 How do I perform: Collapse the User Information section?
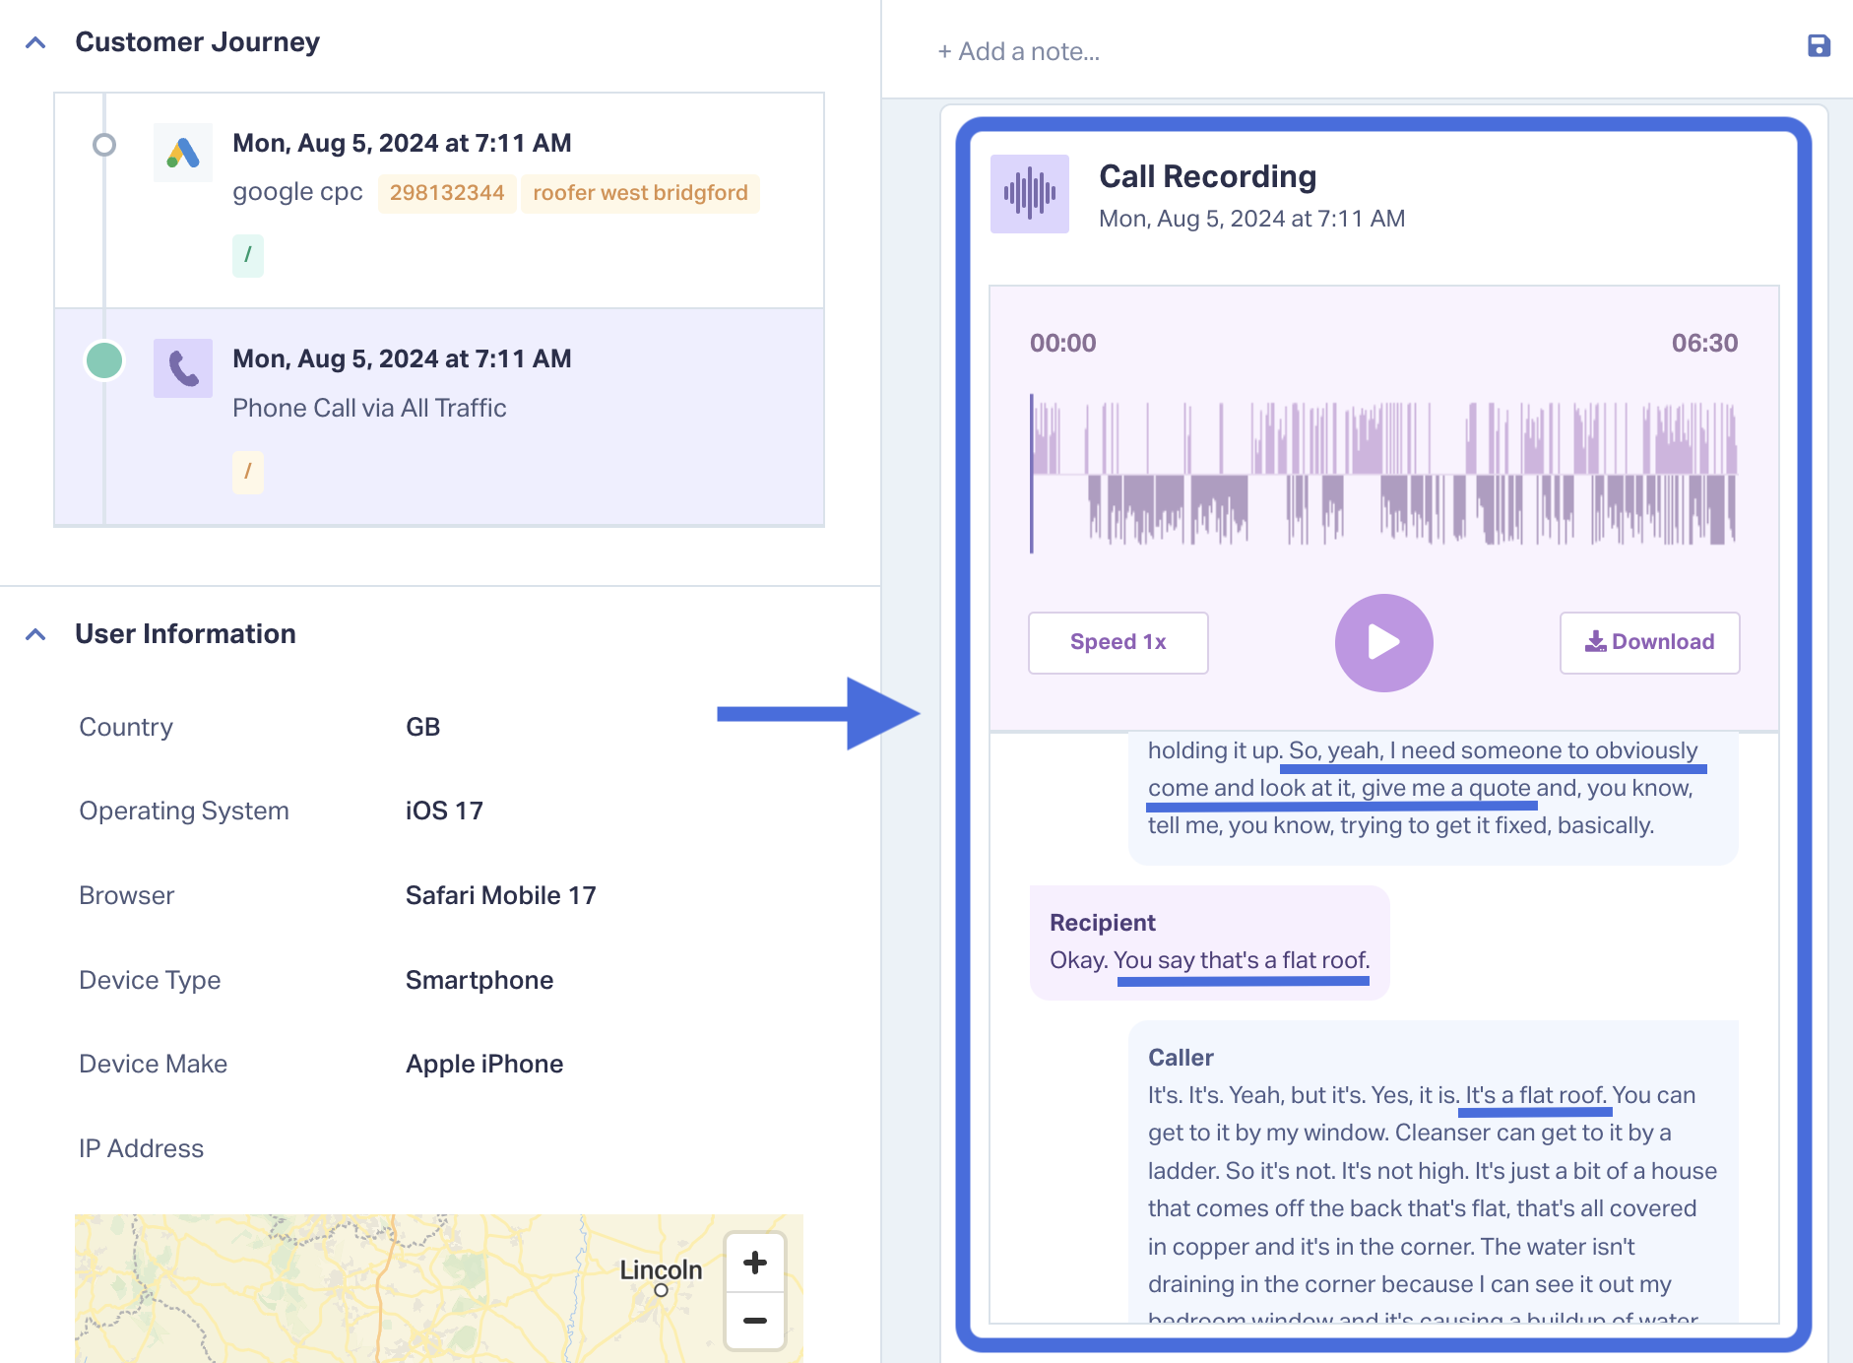tap(35, 634)
